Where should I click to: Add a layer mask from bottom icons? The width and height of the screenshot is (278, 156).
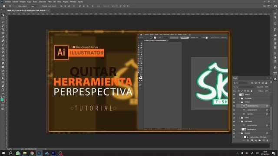(x=252, y=140)
